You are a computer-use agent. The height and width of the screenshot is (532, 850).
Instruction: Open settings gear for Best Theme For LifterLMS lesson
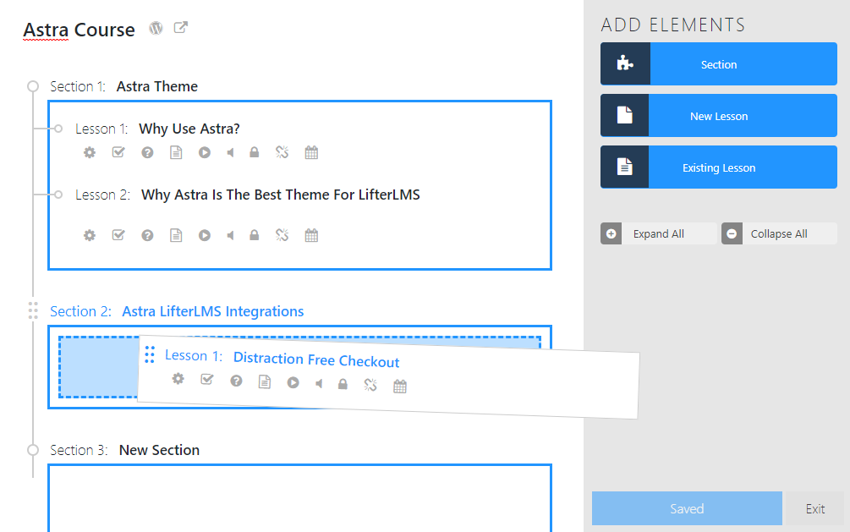(90, 235)
